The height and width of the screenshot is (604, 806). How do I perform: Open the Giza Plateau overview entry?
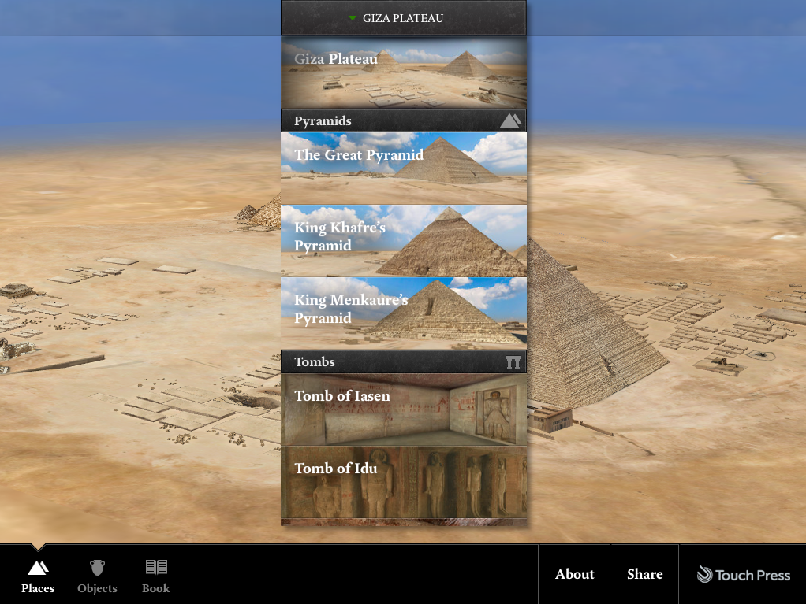403,73
